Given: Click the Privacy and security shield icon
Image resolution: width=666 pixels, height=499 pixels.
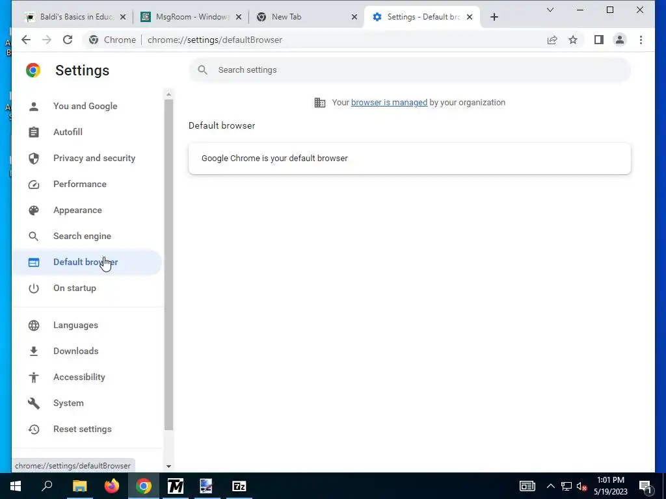Looking at the screenshot, I should [x=34, y=159].
